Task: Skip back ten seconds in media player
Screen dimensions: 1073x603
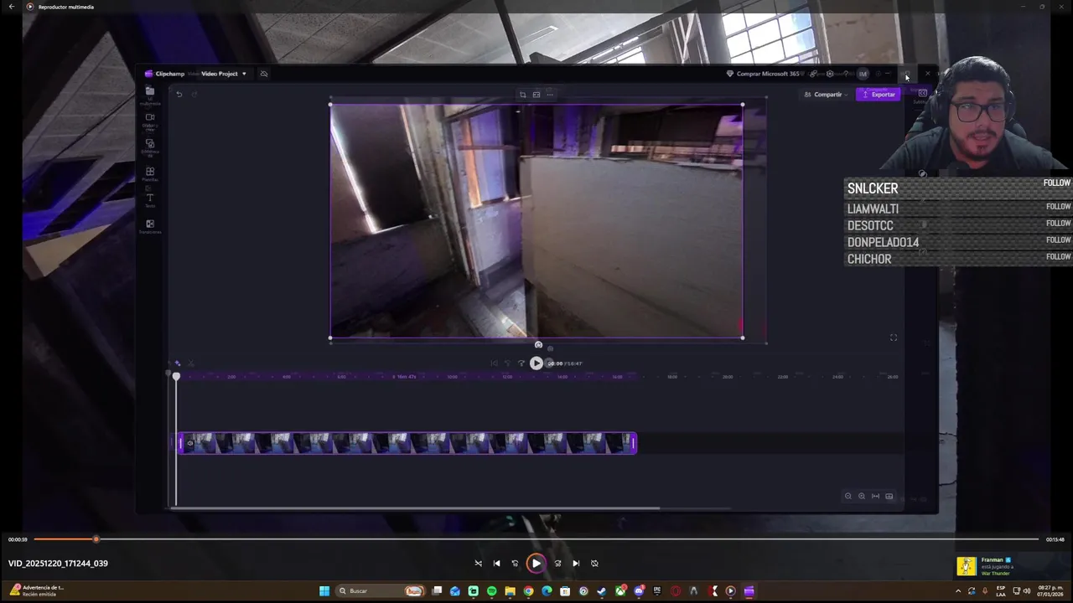Action: pyautogui.click(x=515, y=564)
